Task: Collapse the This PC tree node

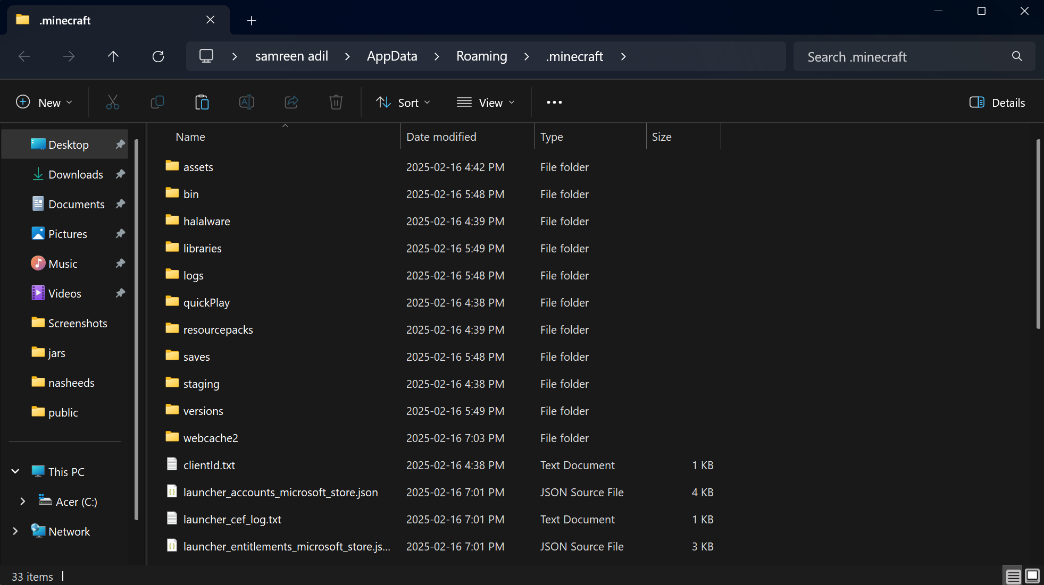Action: coord(15,471)
